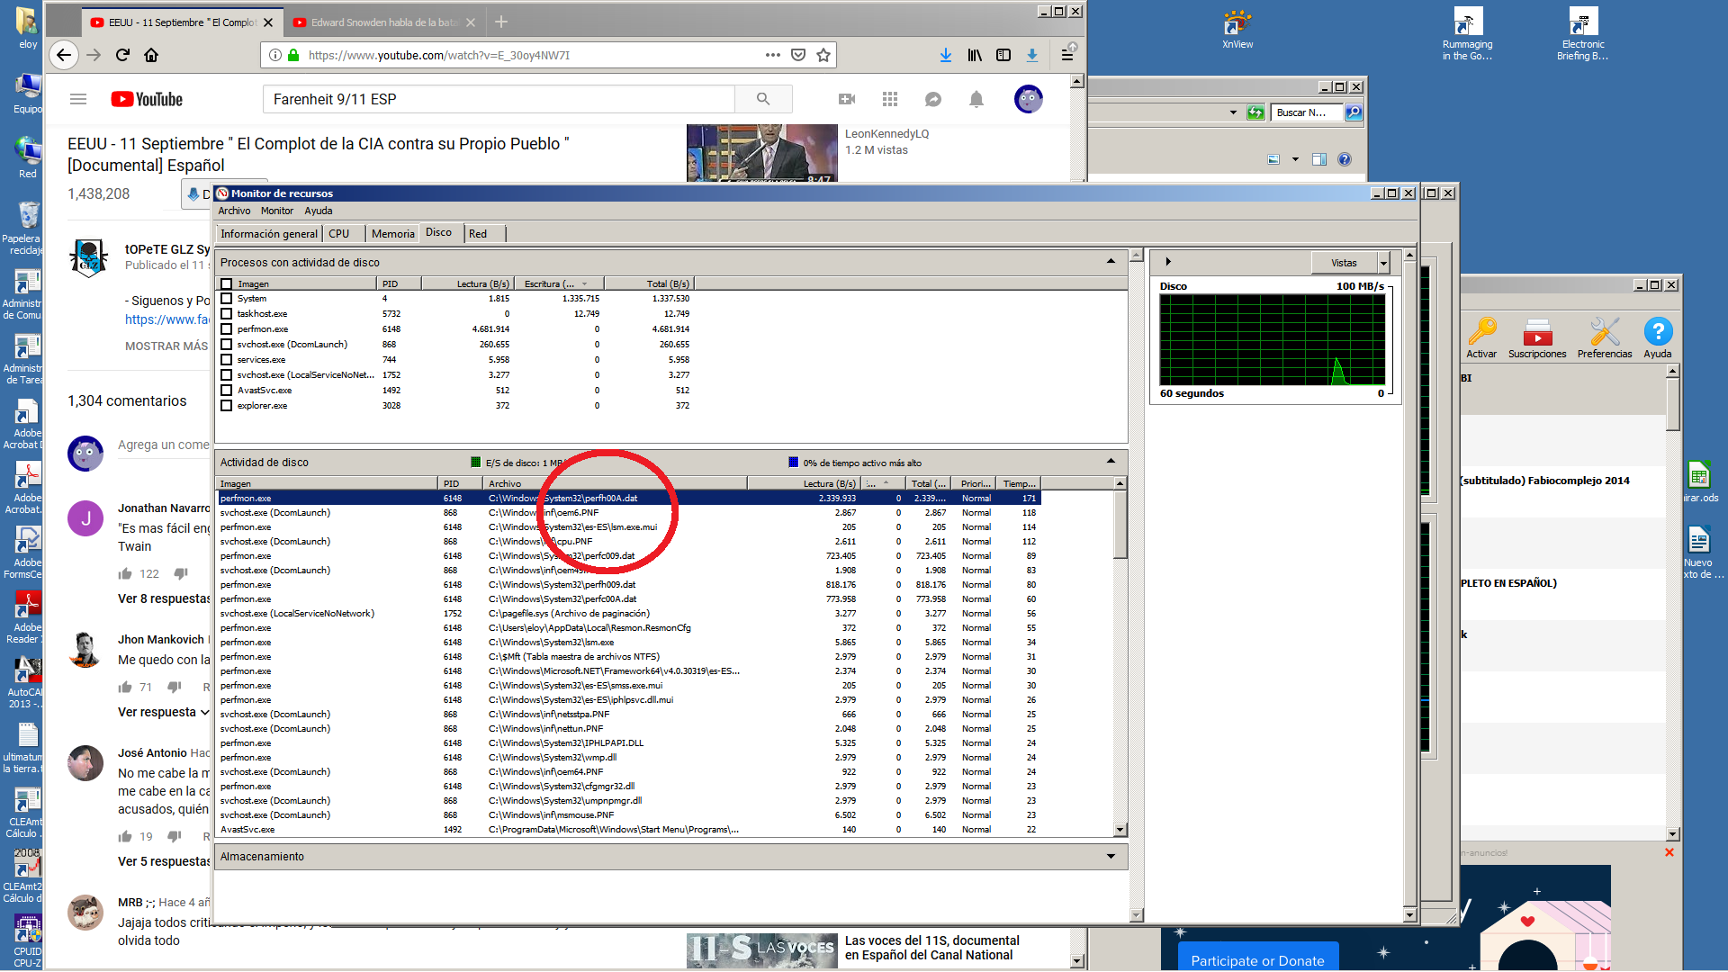Click MOSTRAR MÁS under description

[166, 346]
